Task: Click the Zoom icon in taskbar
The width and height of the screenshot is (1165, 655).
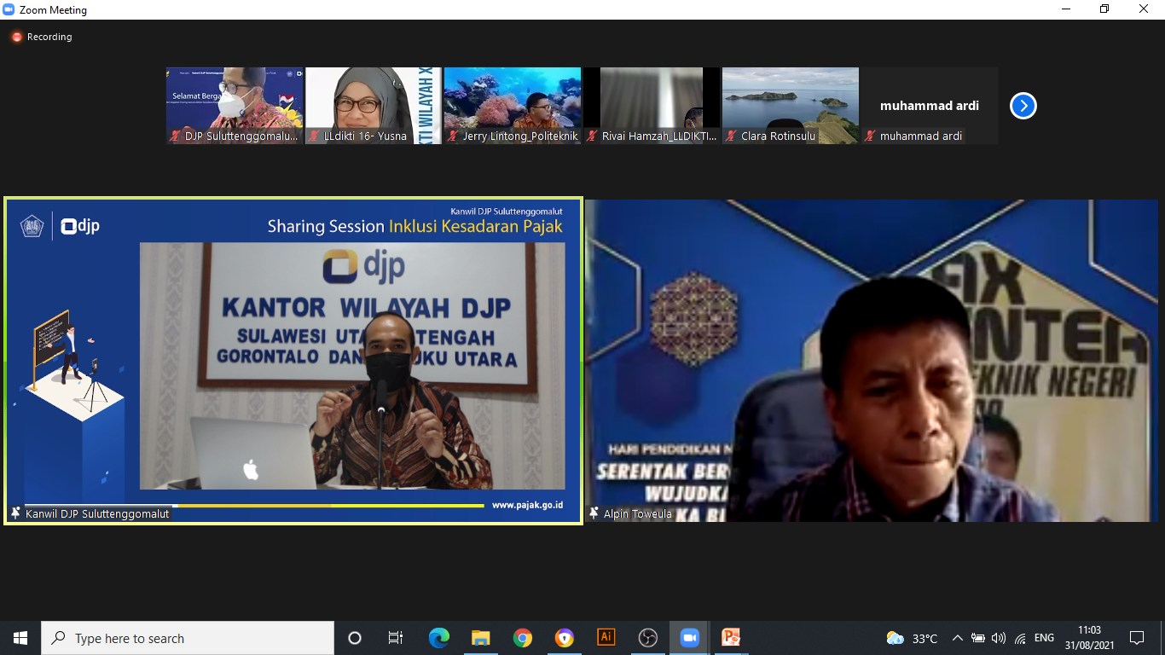Action: pos(689,638)
